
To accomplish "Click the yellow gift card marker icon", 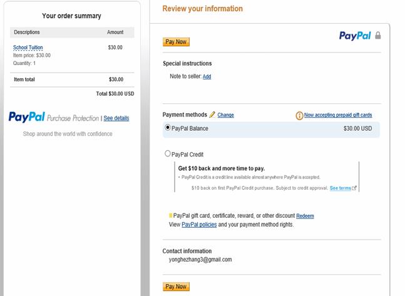I will [x=170, y=215].
